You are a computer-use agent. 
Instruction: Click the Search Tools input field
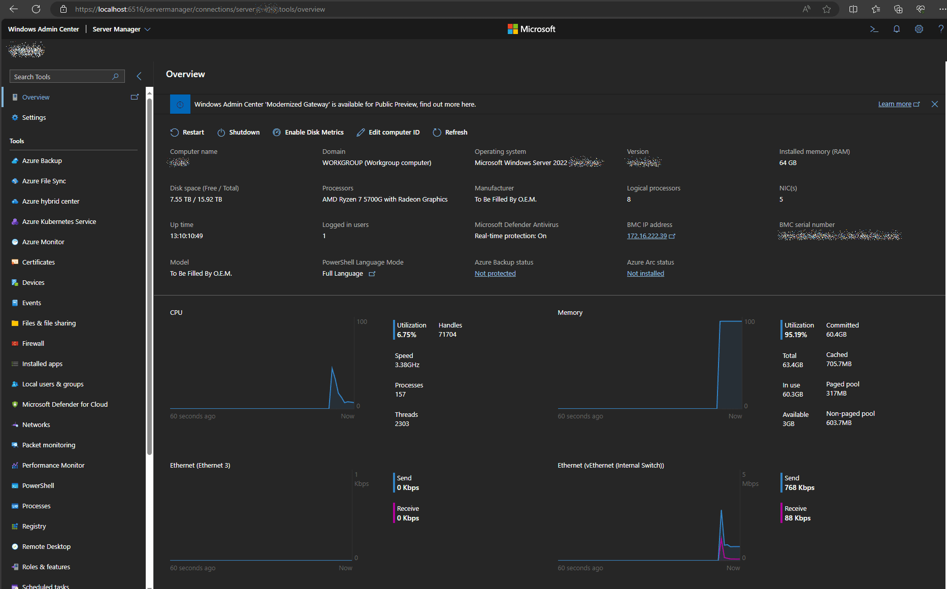(61, 77)
